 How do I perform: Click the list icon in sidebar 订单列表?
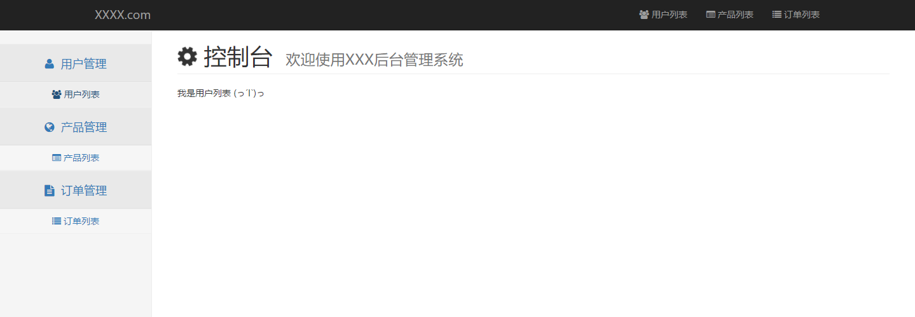[x=57, y=221]
